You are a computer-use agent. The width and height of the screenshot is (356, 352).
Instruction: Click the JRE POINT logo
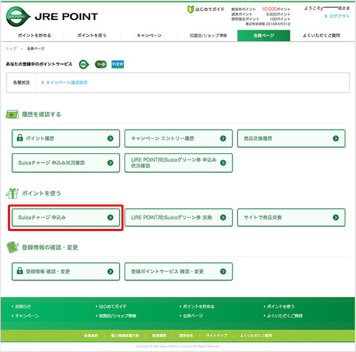click(52, 17)
